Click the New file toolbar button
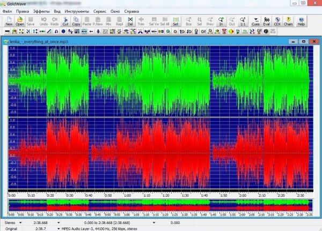 point(9,21)
